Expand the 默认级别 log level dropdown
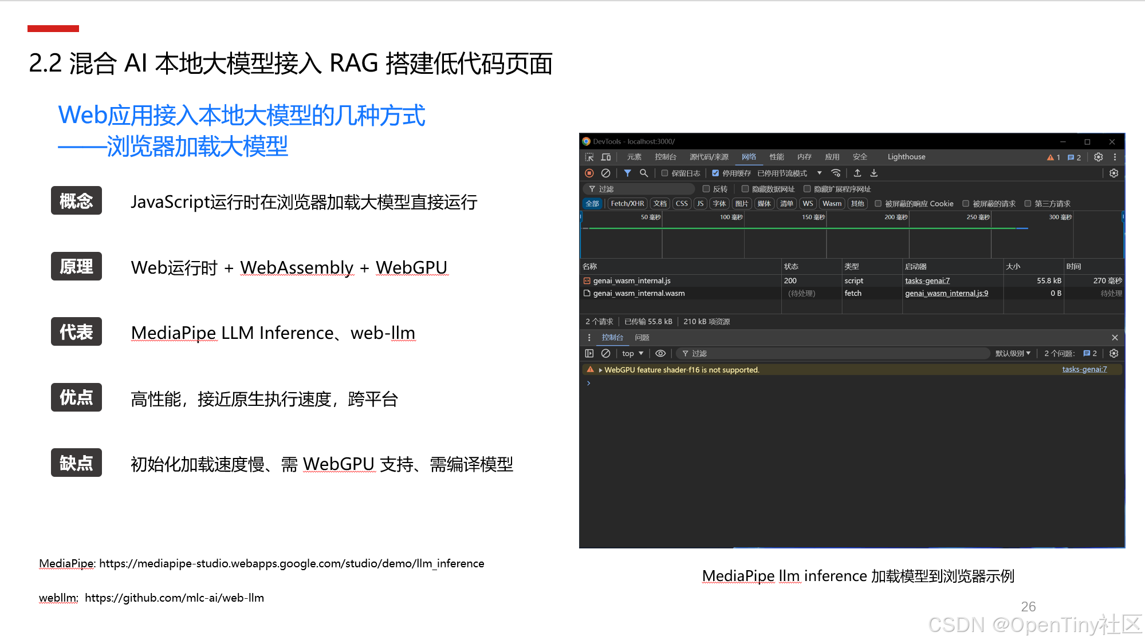1145x644 pixels. (x=1013, y=353)
